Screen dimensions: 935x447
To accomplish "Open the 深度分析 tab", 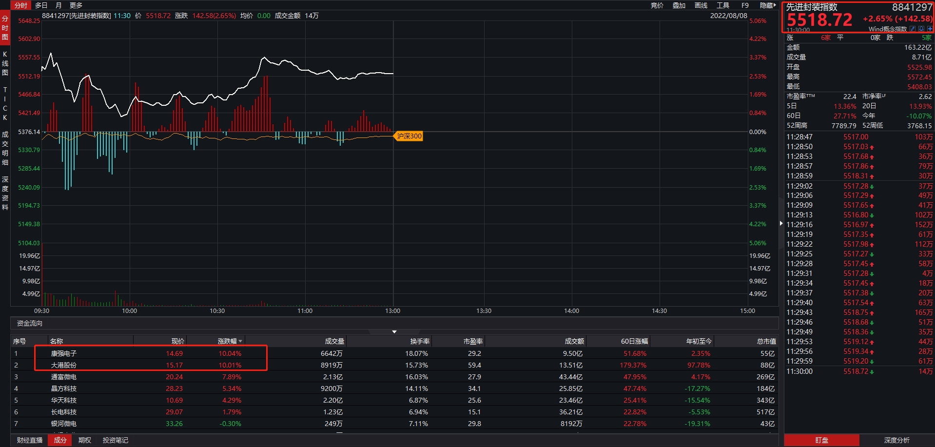I will 896,440.
